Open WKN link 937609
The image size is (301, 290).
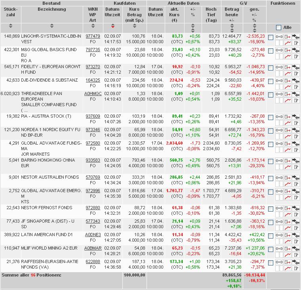(93, 116)
